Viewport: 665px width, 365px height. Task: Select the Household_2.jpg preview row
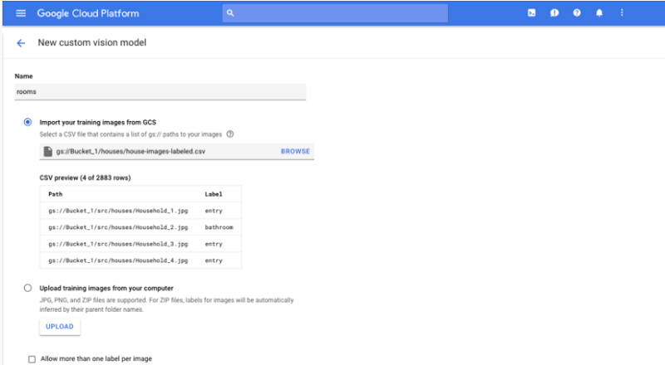click(x=140, y=226)
